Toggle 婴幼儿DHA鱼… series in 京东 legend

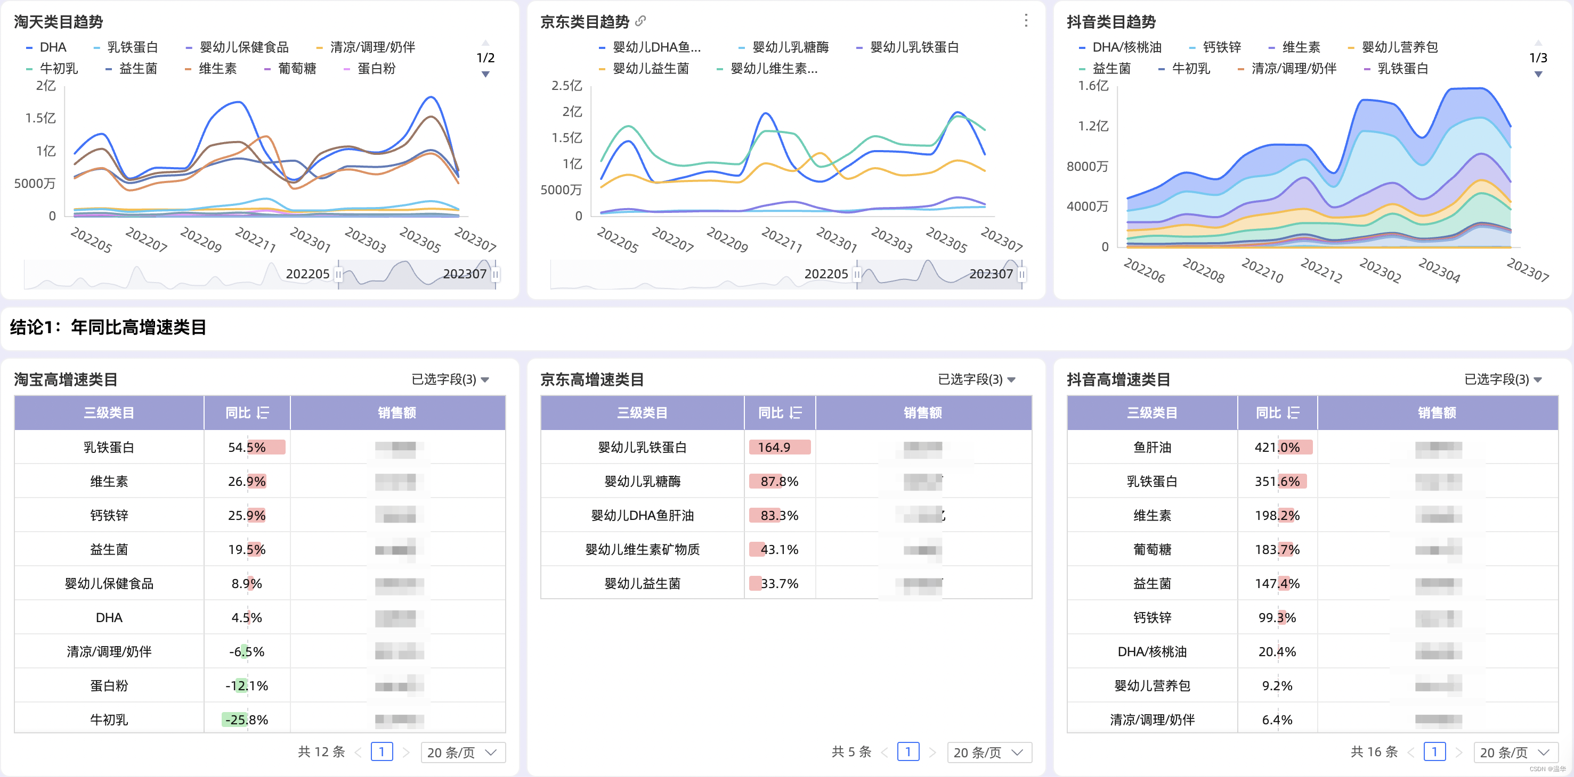pyautogui.click(x=650, y=47)
